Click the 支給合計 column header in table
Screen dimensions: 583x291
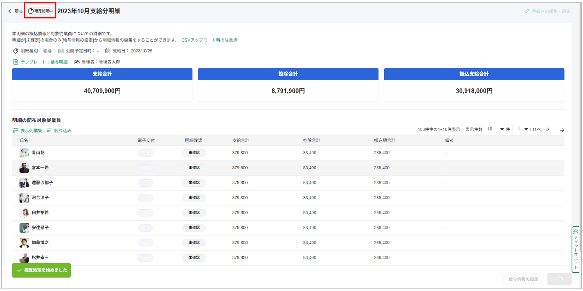(x=241, y=140)
